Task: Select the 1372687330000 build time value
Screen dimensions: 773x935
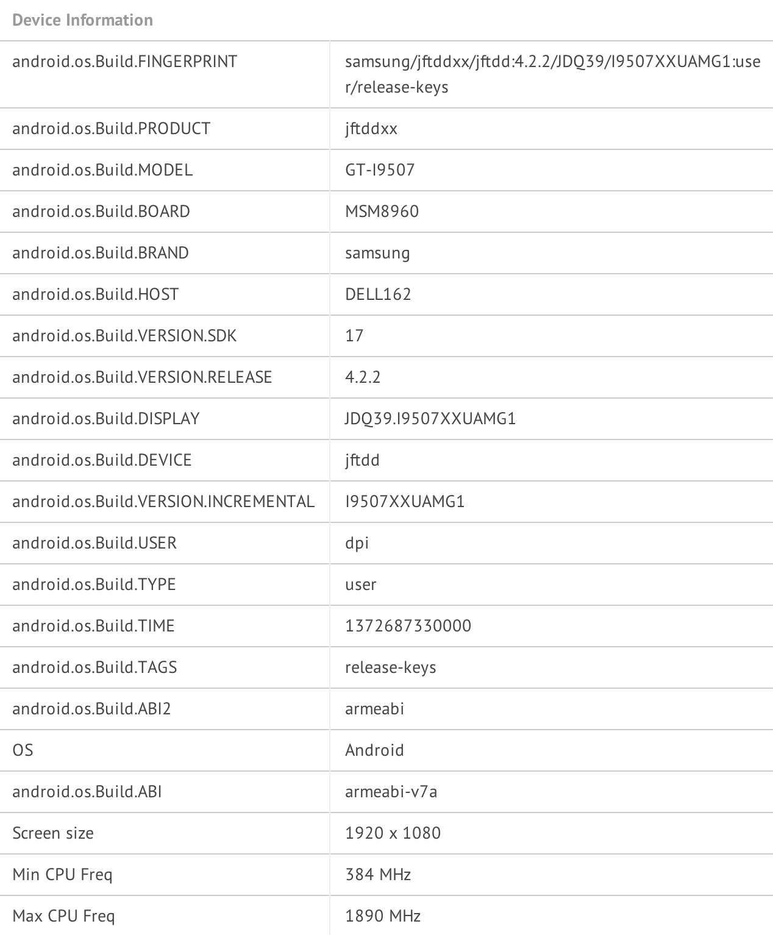Action: [x=408, y=626]
